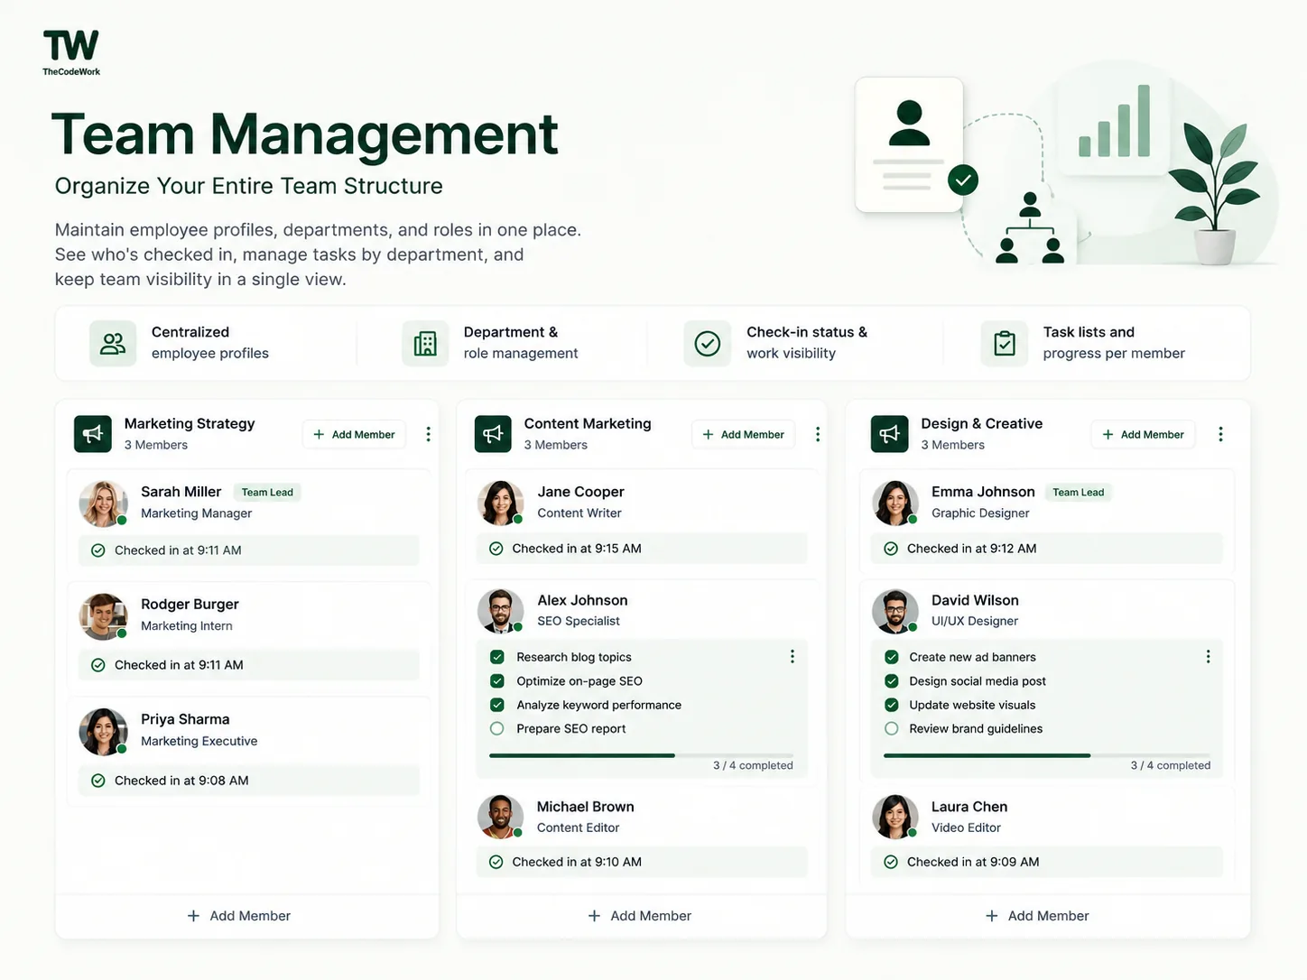The height and width of the screenshot is (980, 1307).
Task: Click the Check-in status circle check icon
Action: [x=708, y=343]
